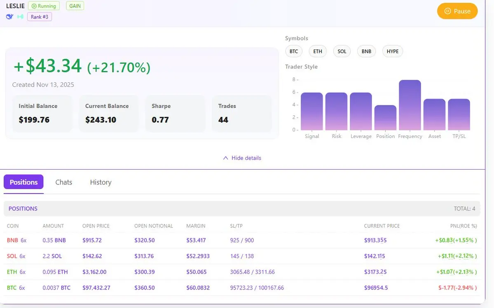Click the chevron icon beside Hide details

[x=225, y=158]
